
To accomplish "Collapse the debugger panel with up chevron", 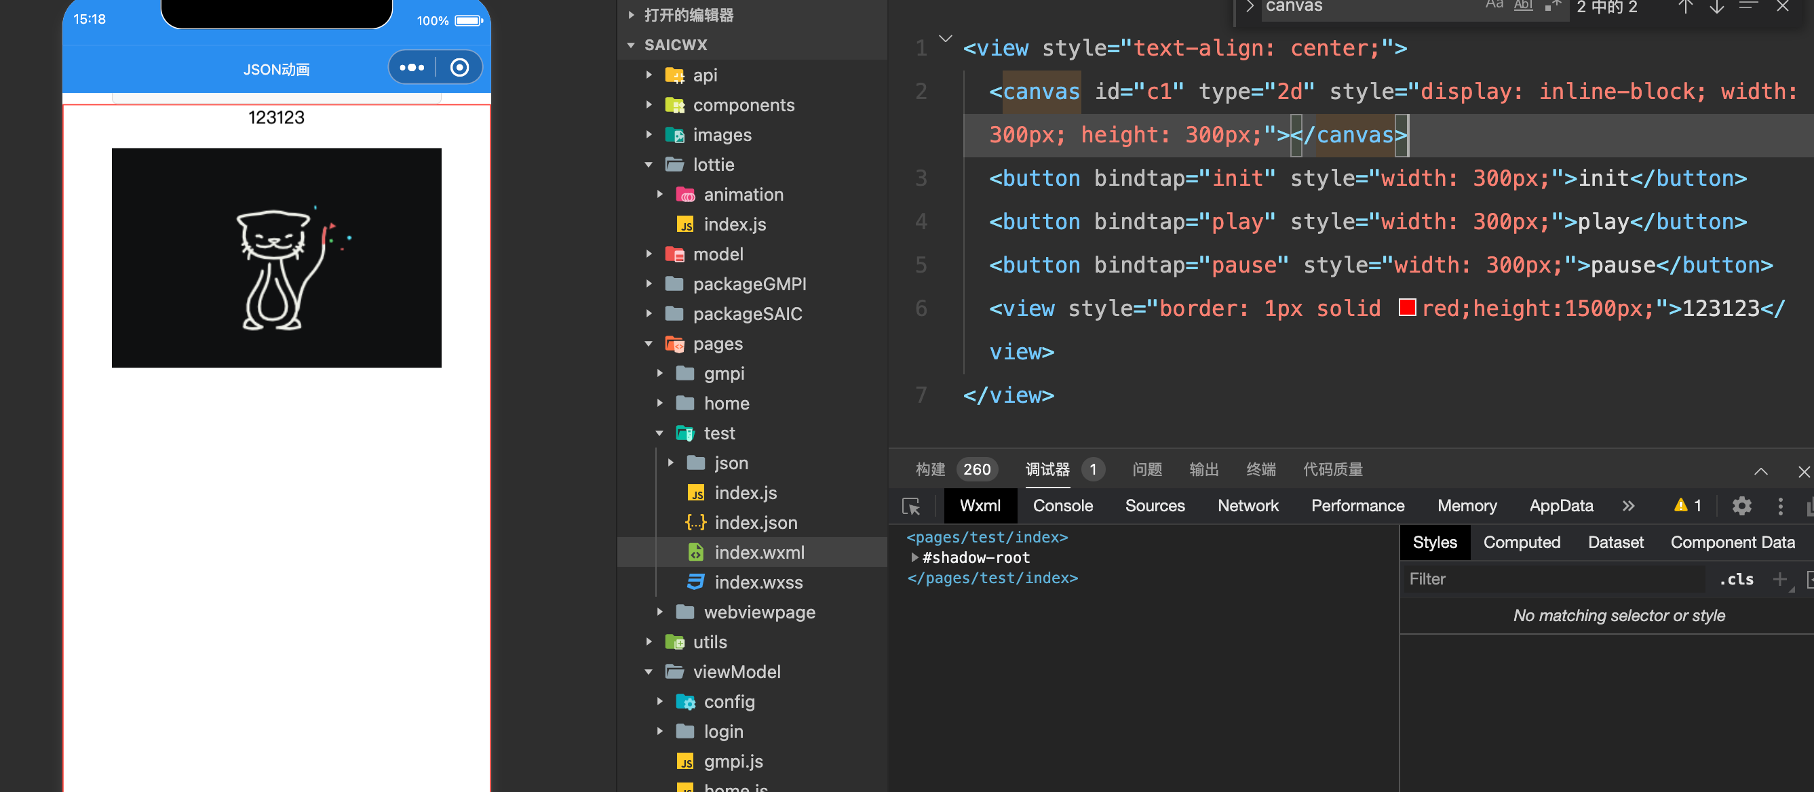I will click(1760, 471).
